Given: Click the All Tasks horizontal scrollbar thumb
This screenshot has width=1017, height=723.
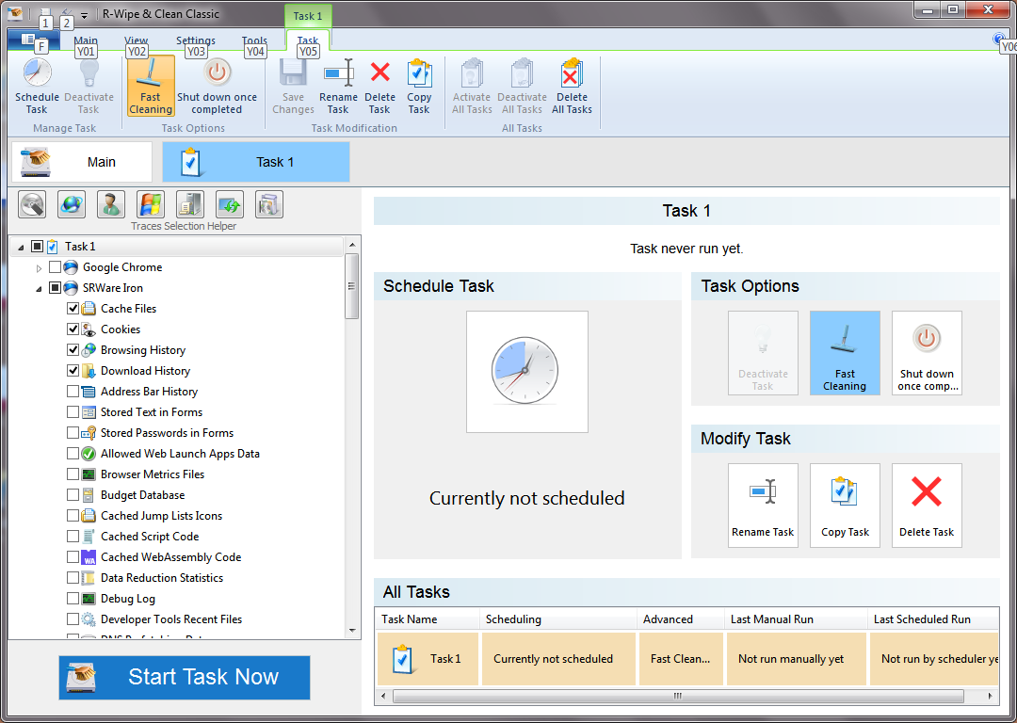Looking at the screenshot, I should pos(678,696).
